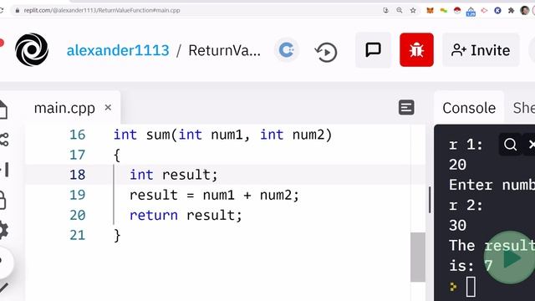Click the red bug debugger button
535x301 pixels.
pyautogui.click(x=416, y=50)
